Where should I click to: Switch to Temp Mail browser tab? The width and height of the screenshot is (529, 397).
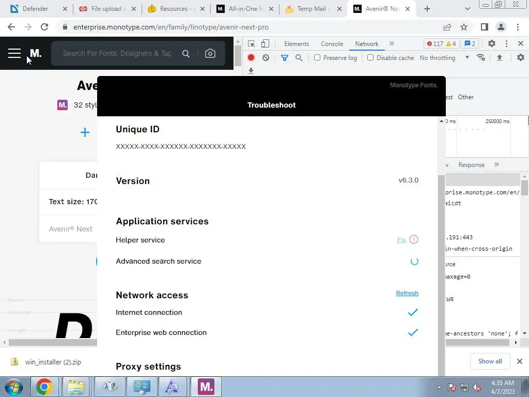point(314,9)
